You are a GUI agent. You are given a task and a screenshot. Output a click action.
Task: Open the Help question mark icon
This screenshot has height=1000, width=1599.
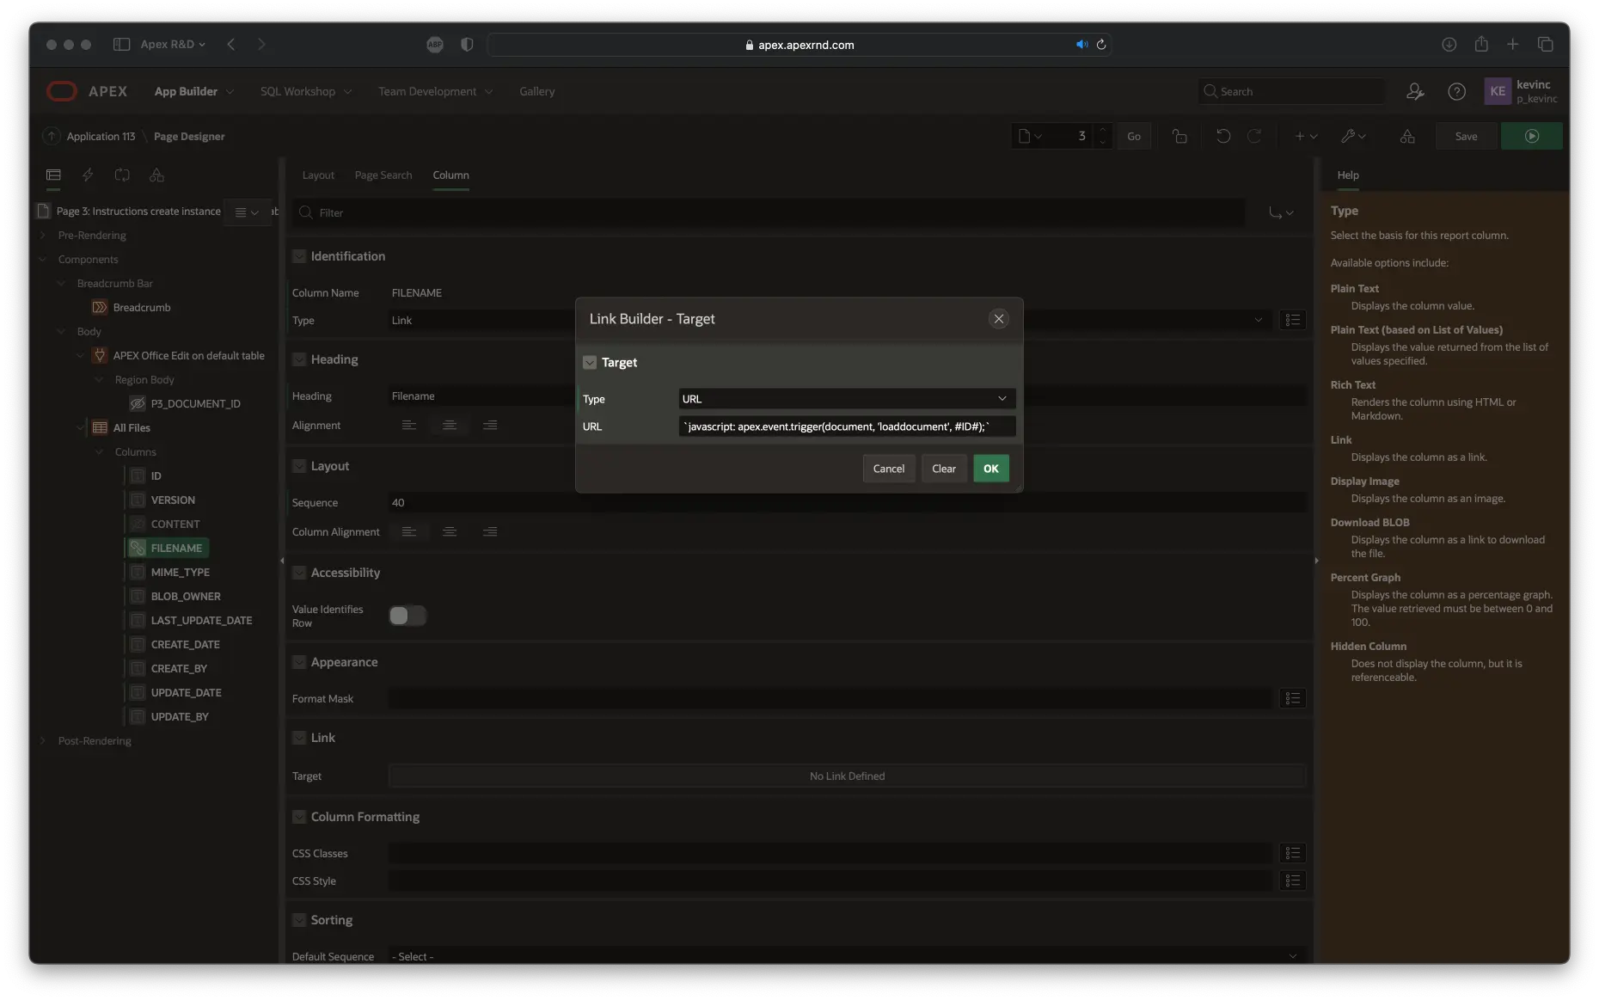[x=1456, y=91]
